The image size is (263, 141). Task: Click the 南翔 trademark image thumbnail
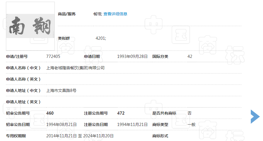point(30,26)
